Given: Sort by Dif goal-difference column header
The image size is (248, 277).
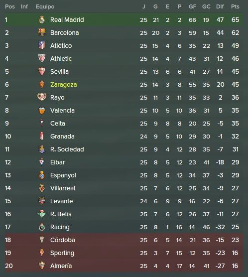Looking at the screenshot, I should 220,6.
